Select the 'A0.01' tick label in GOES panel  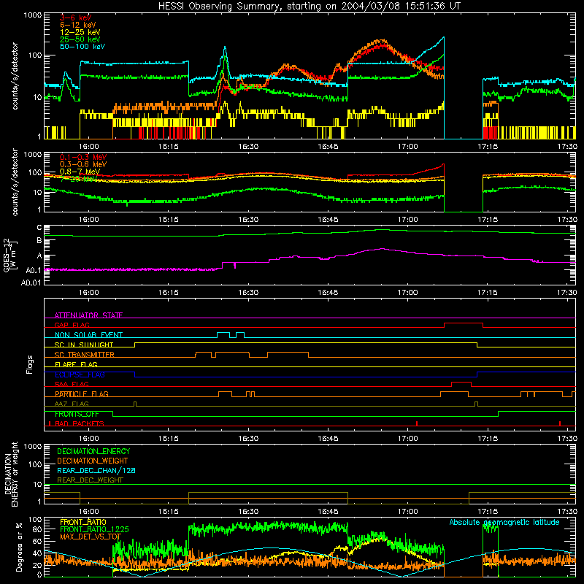[31, 283]
